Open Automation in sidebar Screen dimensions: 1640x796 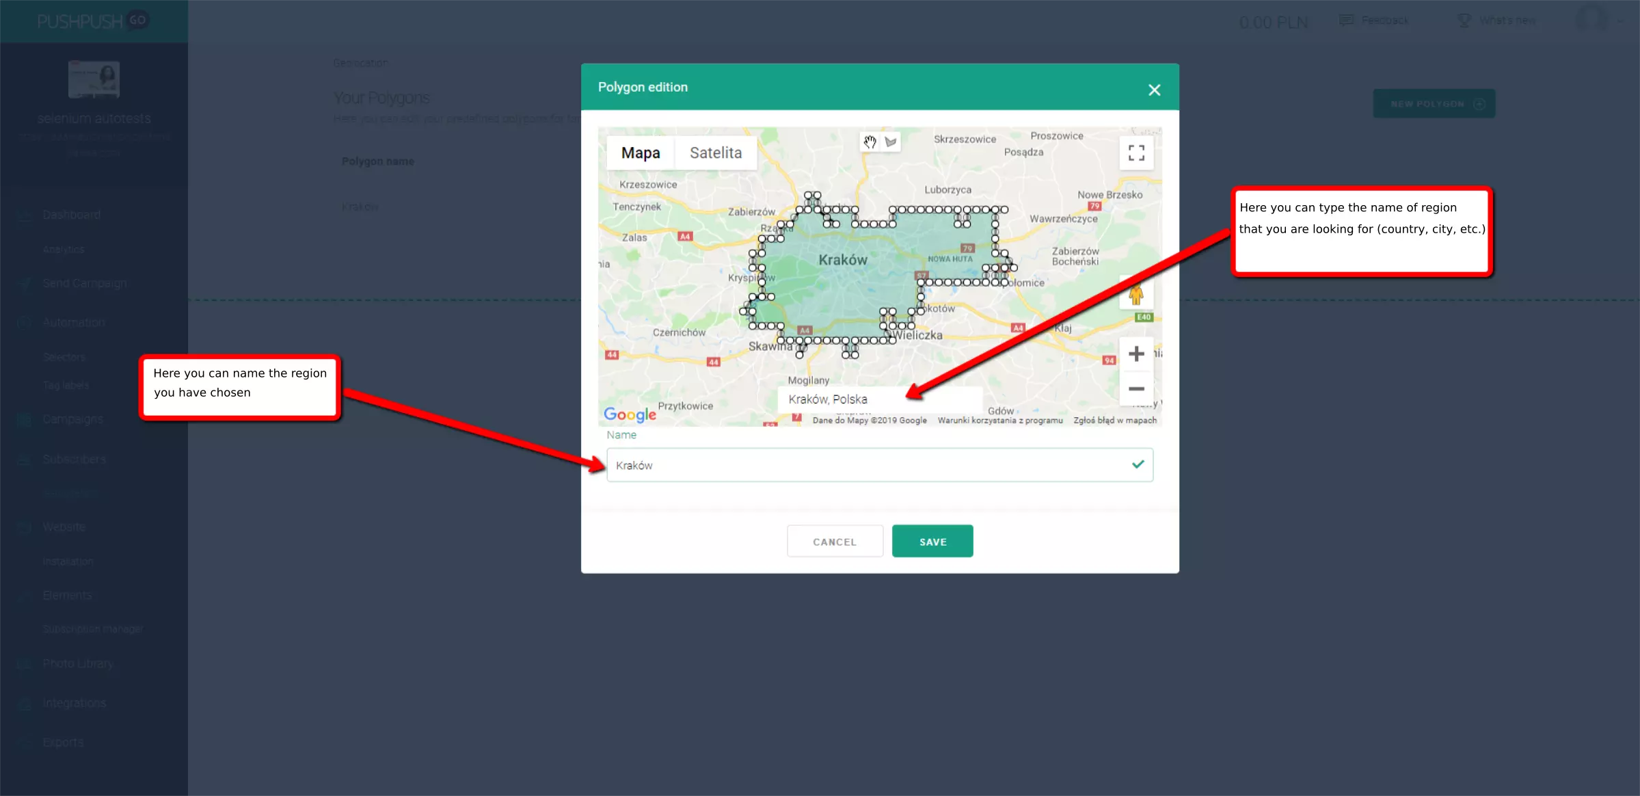point(74,322)
